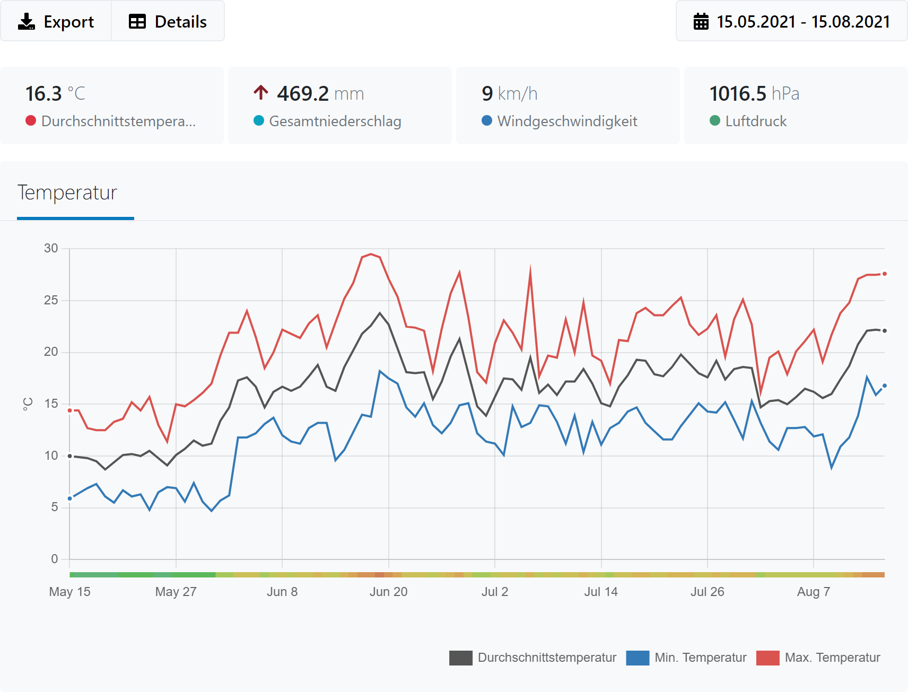Toggle Durchschnittstemperatur series in chart legend
The height and width of the screenshot is (692, 908).
(x=532, y=658)
